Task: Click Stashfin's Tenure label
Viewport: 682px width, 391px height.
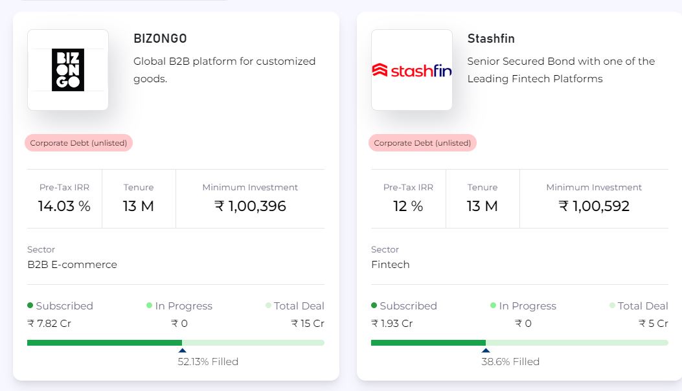Action: click(x=483, y=188)
